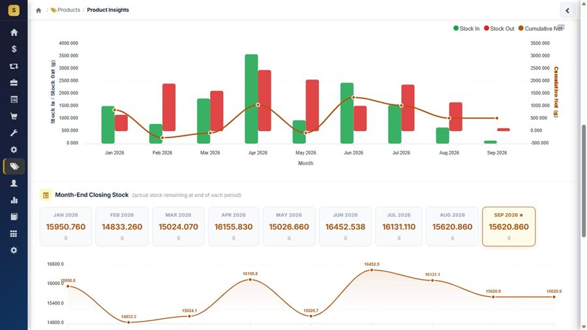Click the May 2026 red Stock Out bar
The image size is (587, 330).
click(x=312, y=105)
